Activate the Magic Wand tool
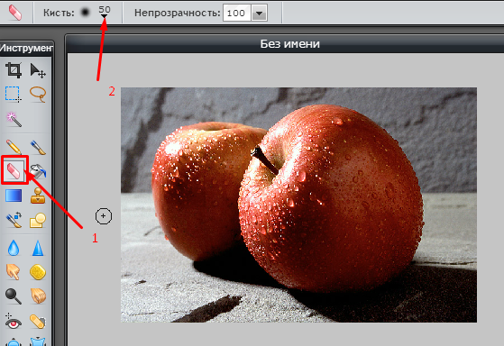 pos(14,119)
